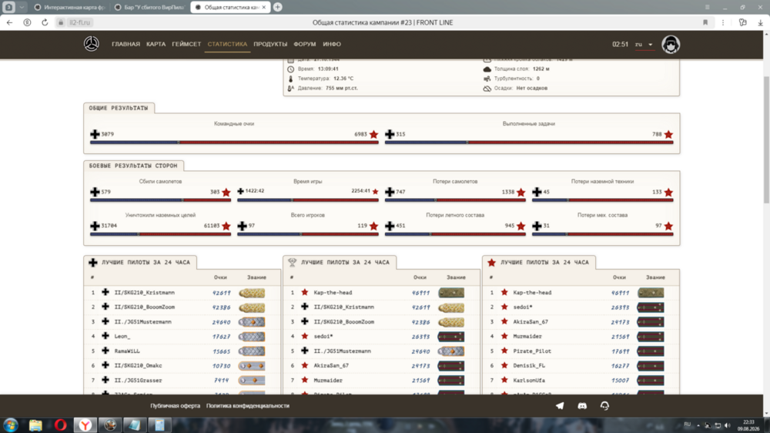
Task: Click the Сбили самолетов progress bar
Action: [161, 200]
